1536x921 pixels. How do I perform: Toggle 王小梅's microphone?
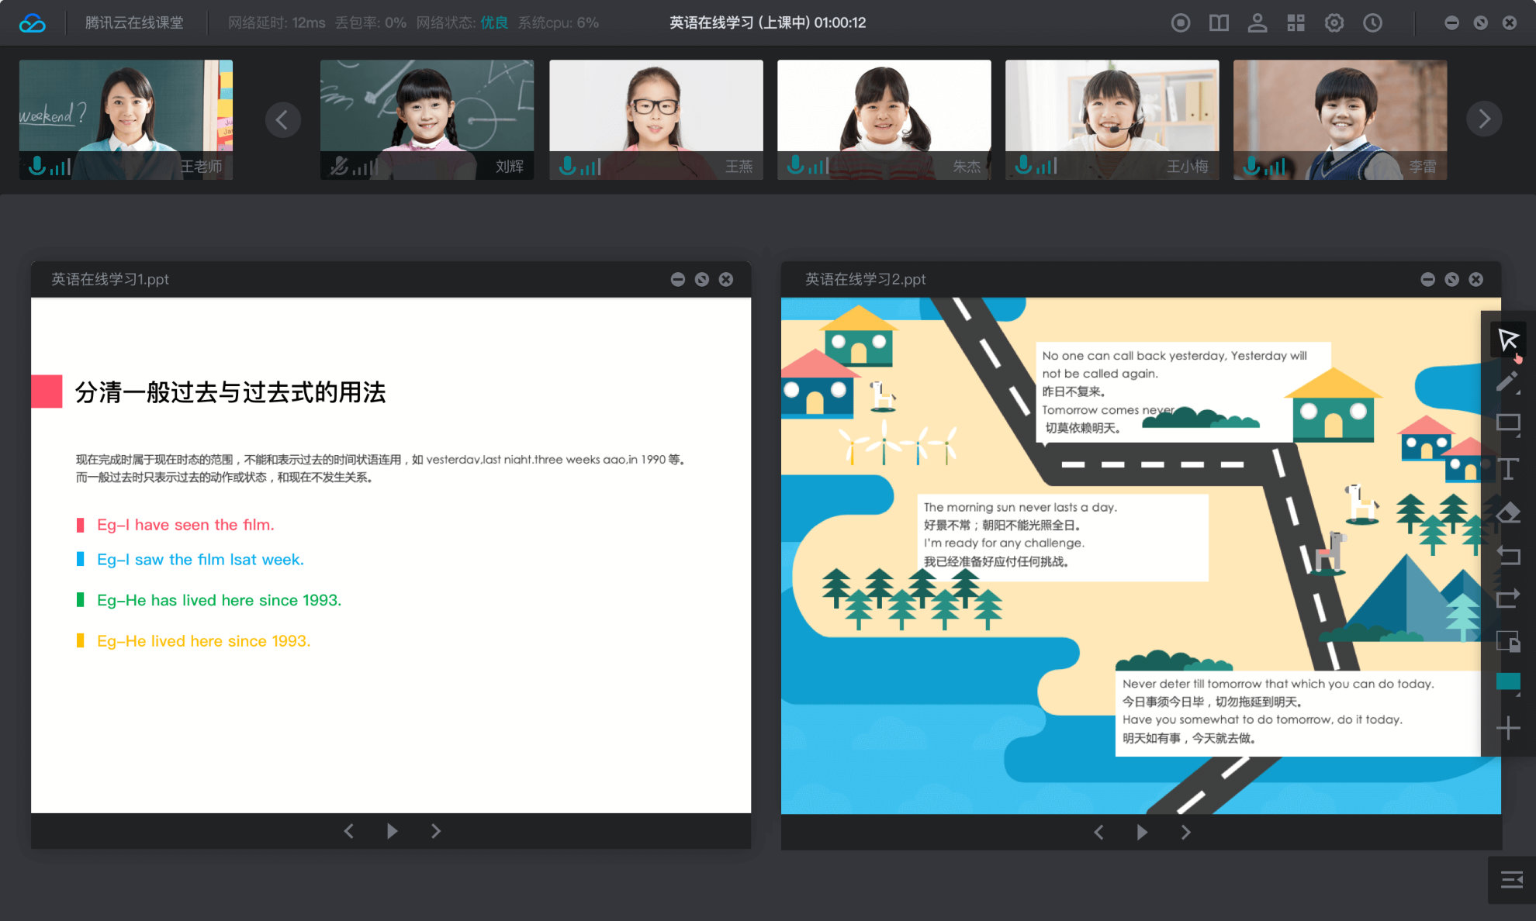(x=1024, y=166)
